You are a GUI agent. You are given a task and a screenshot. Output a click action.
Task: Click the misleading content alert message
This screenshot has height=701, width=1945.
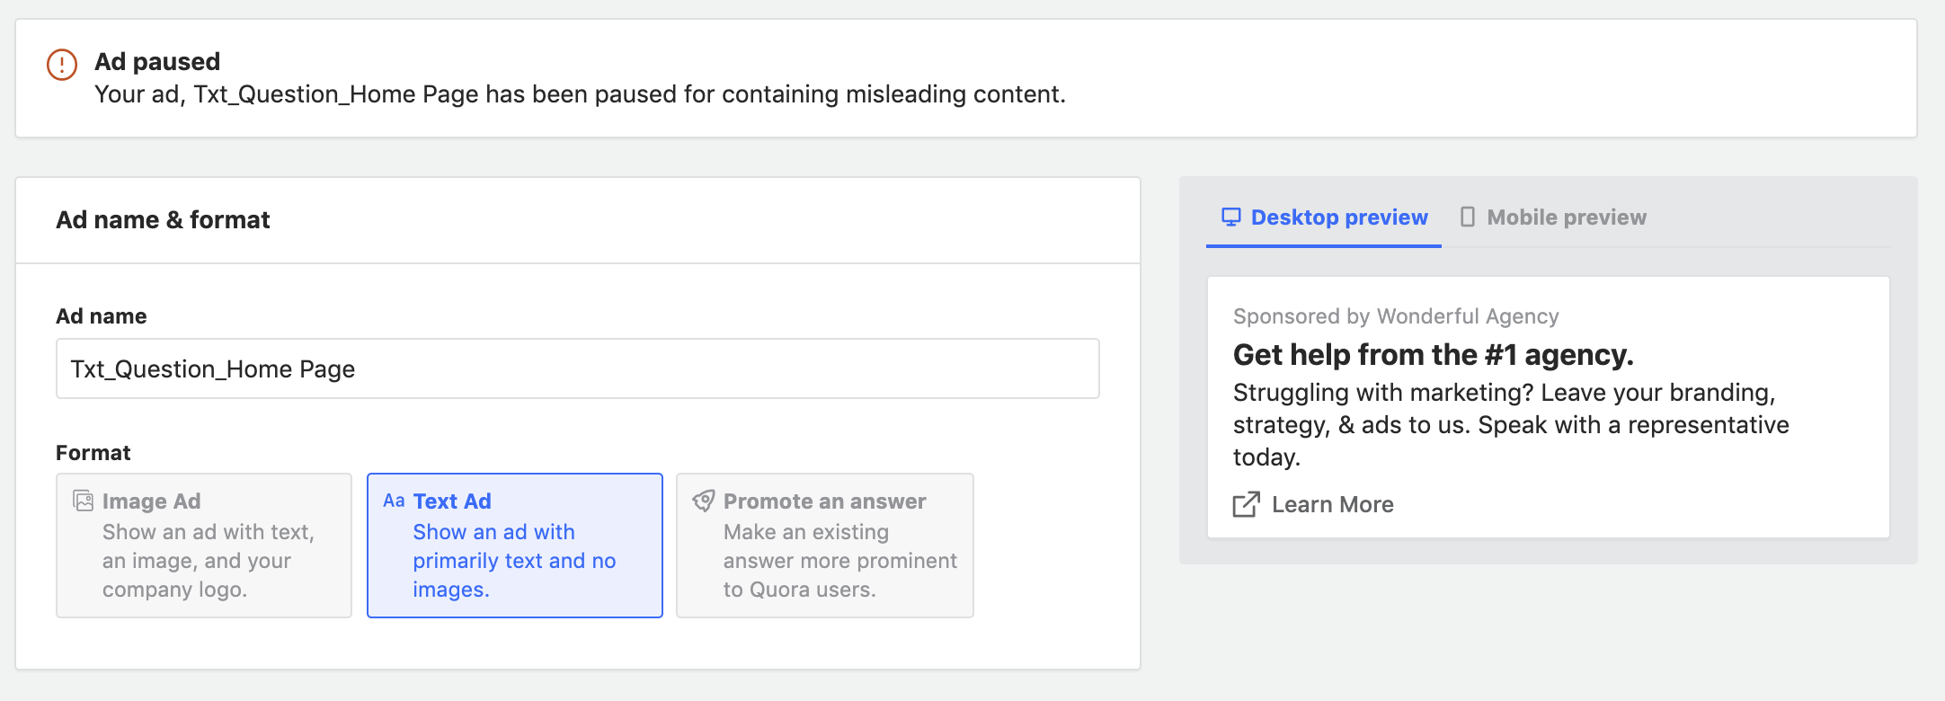[580, 94]
